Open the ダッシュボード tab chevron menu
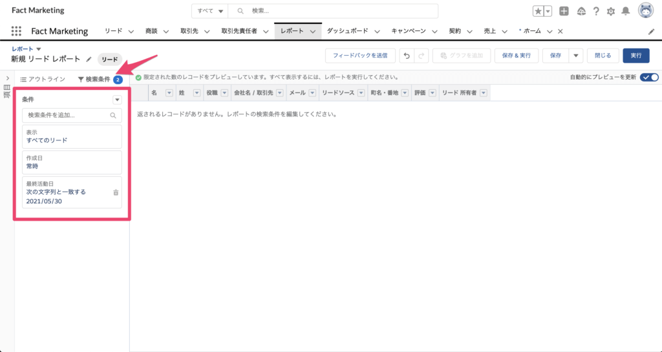This screenshot has height=352, width=662. (377, 31)
